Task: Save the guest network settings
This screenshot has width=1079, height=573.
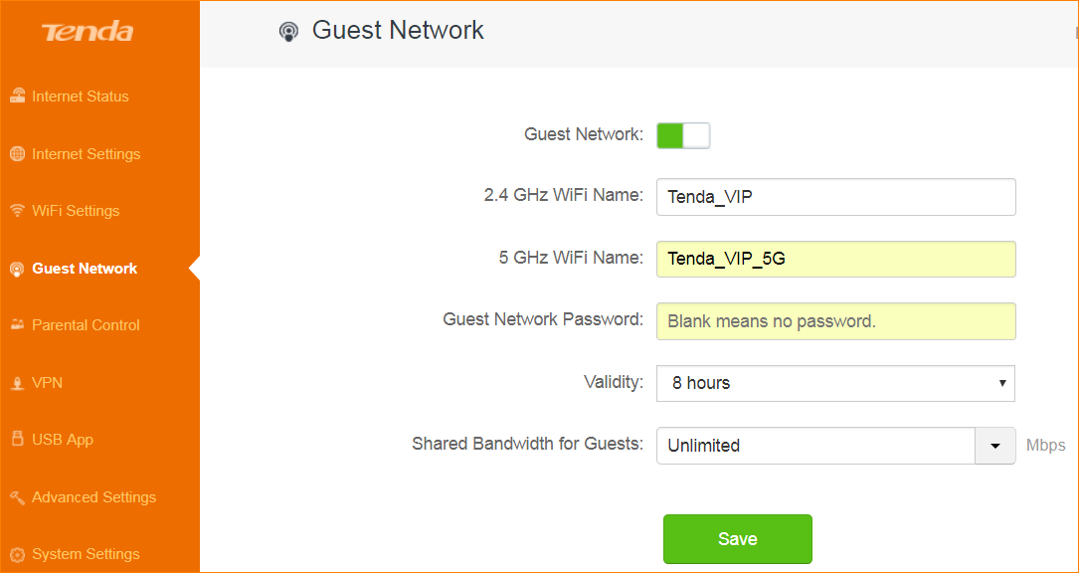Action: tap(737, 539)
